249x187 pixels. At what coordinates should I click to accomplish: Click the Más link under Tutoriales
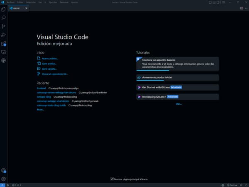tap(178, 104)
